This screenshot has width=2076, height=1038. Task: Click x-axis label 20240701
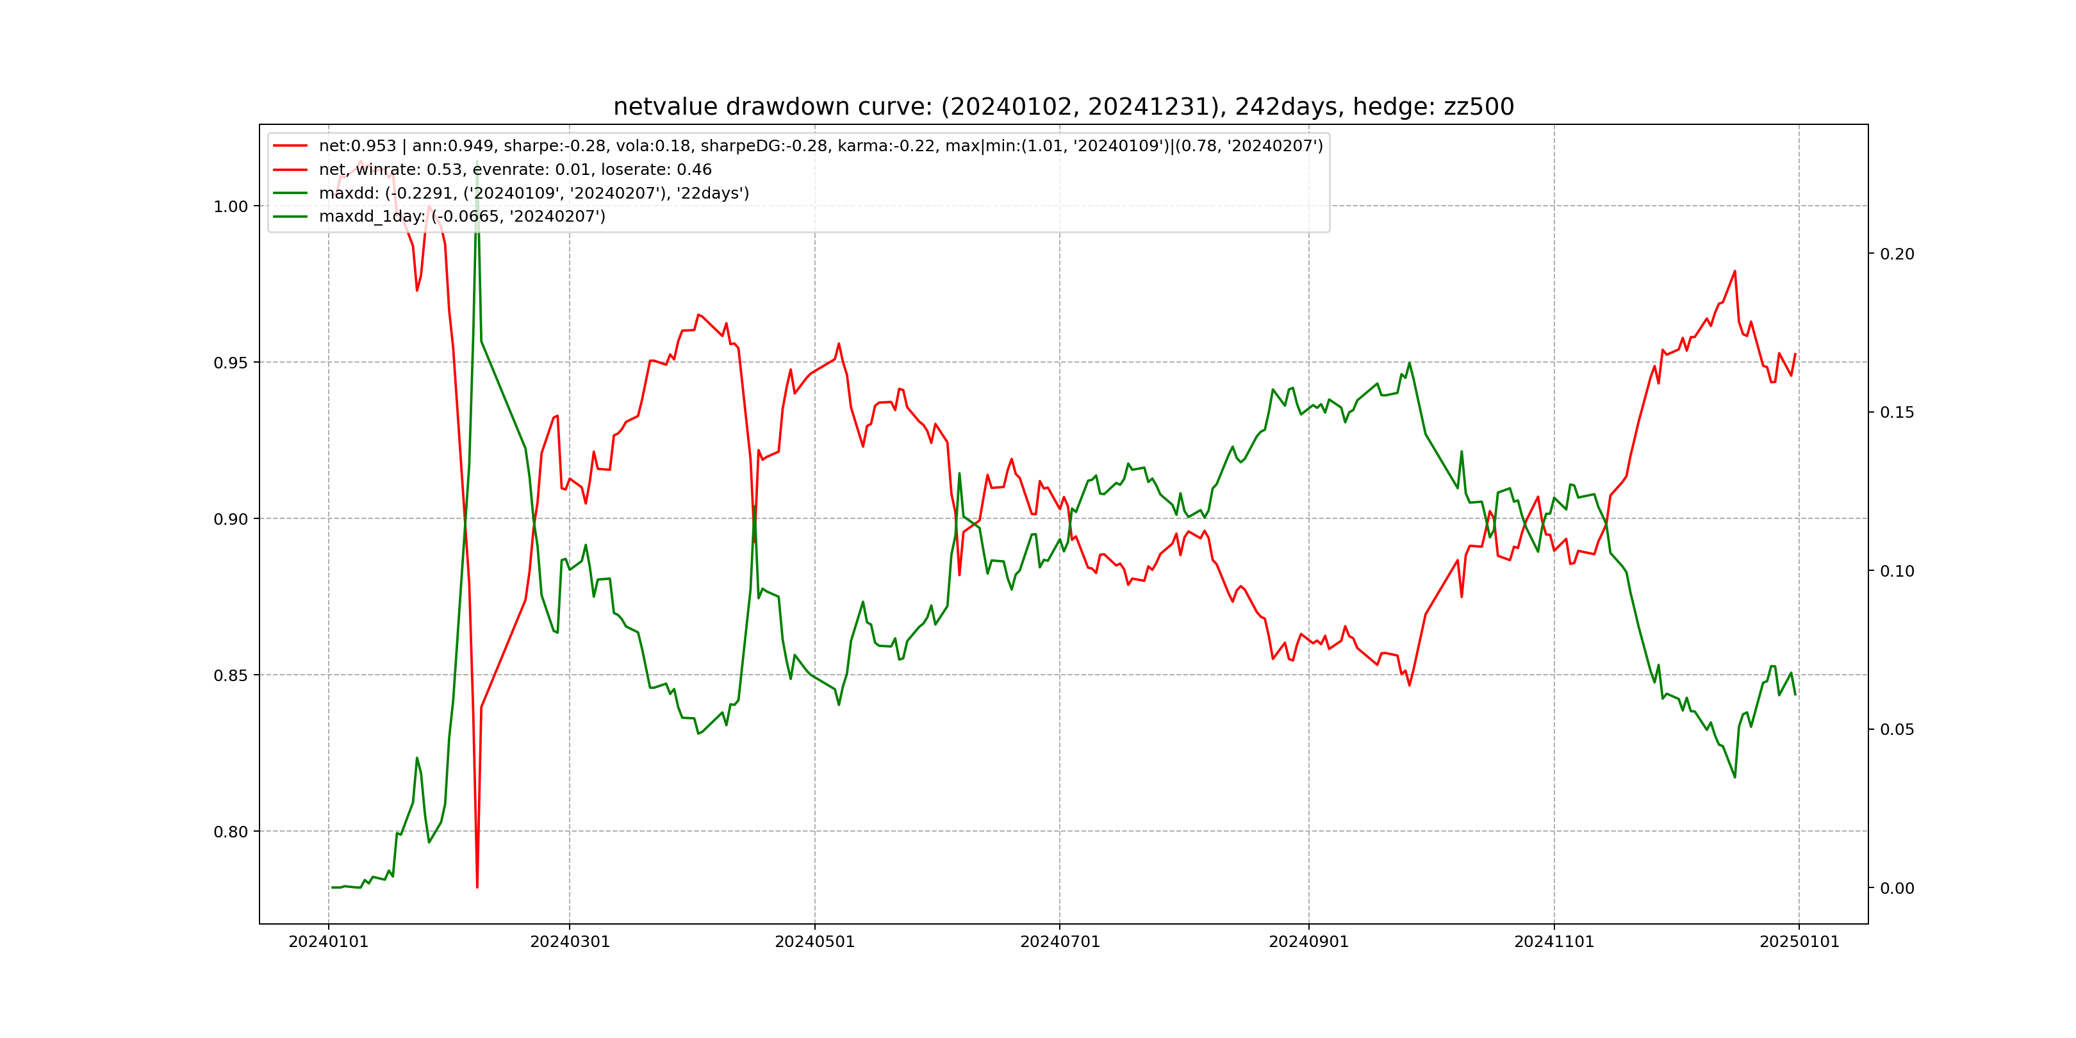pyautogui.click(x=1060, y=942)
